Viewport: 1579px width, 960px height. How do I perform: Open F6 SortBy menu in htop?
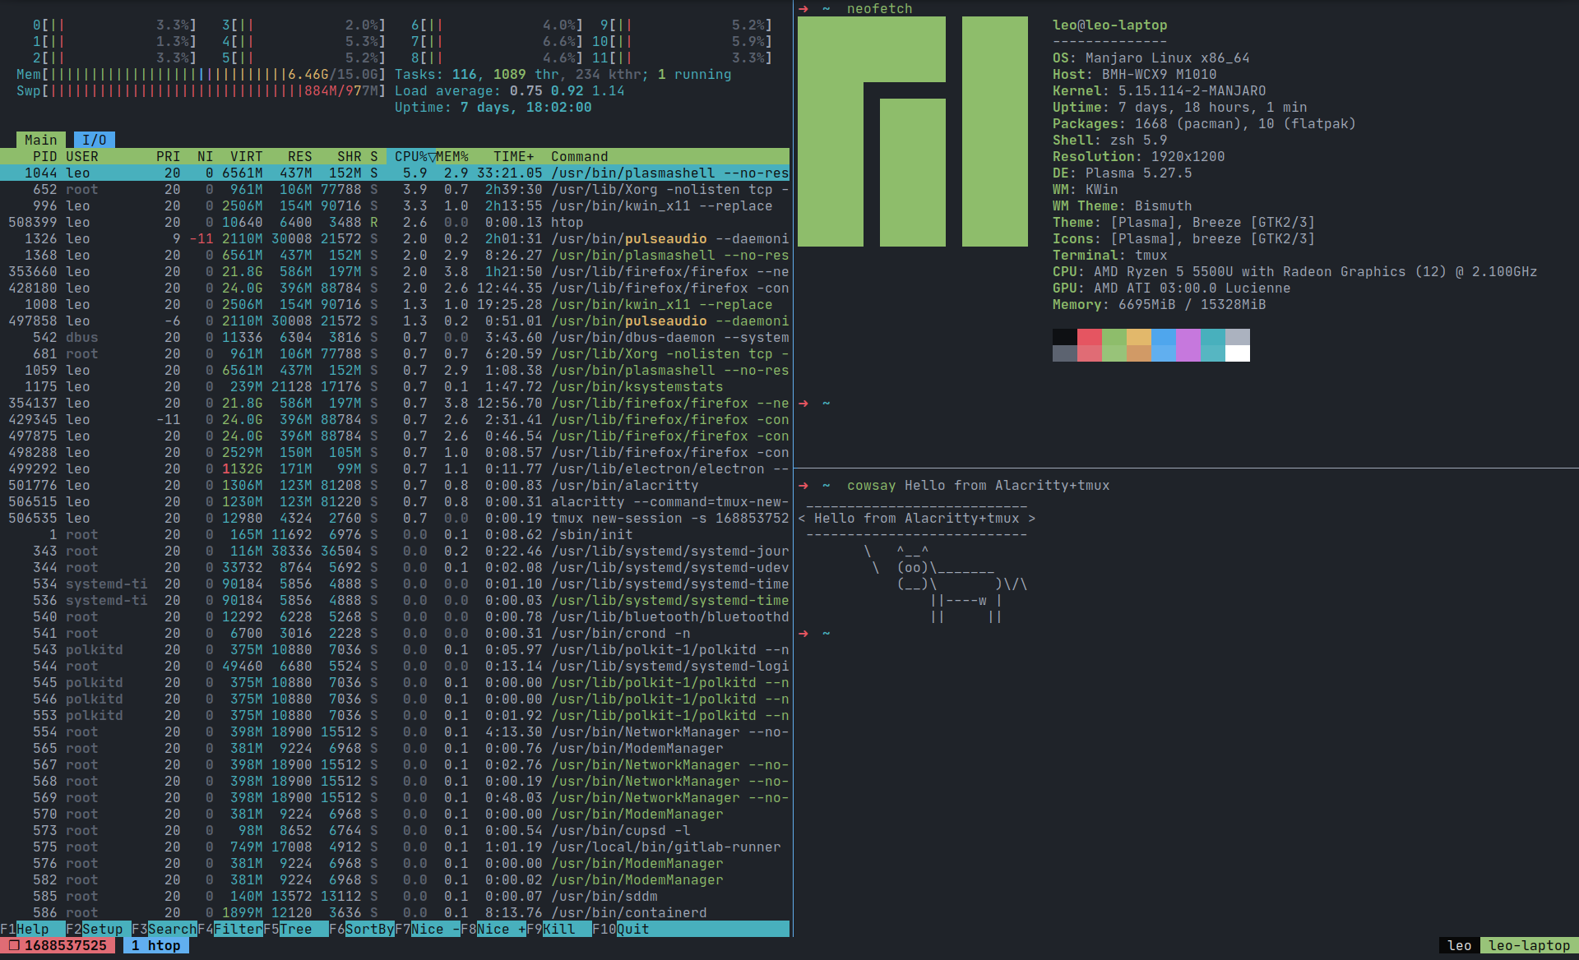click(362, 929)
